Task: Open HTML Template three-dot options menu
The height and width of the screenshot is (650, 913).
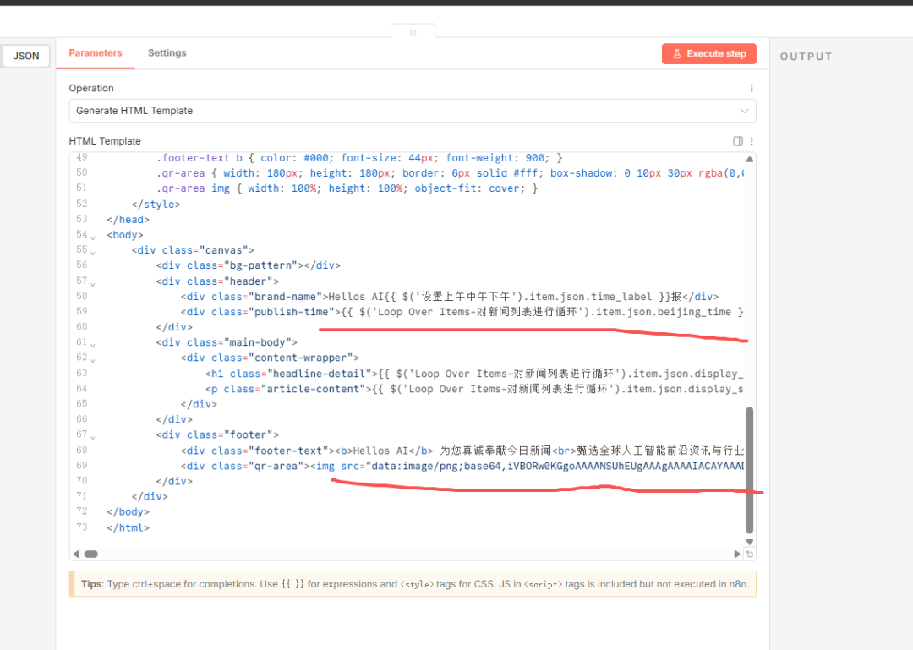Action: (x=751, y=141)
